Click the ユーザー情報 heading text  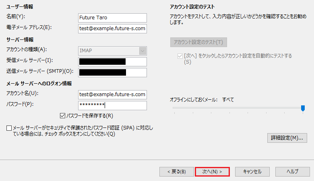(20, 7)
